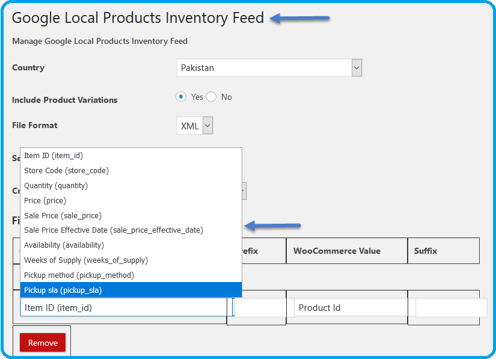Choose Weeks of Supply option
The height and width of the screenshot is (359, 496).
pos(131,260)
